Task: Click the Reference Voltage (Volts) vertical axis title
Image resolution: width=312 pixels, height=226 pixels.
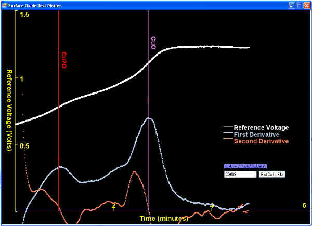Action: [9, 108]
